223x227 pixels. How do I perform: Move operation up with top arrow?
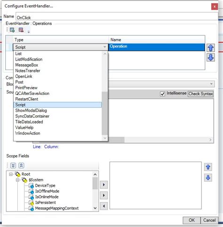click(x=211, y=48)
